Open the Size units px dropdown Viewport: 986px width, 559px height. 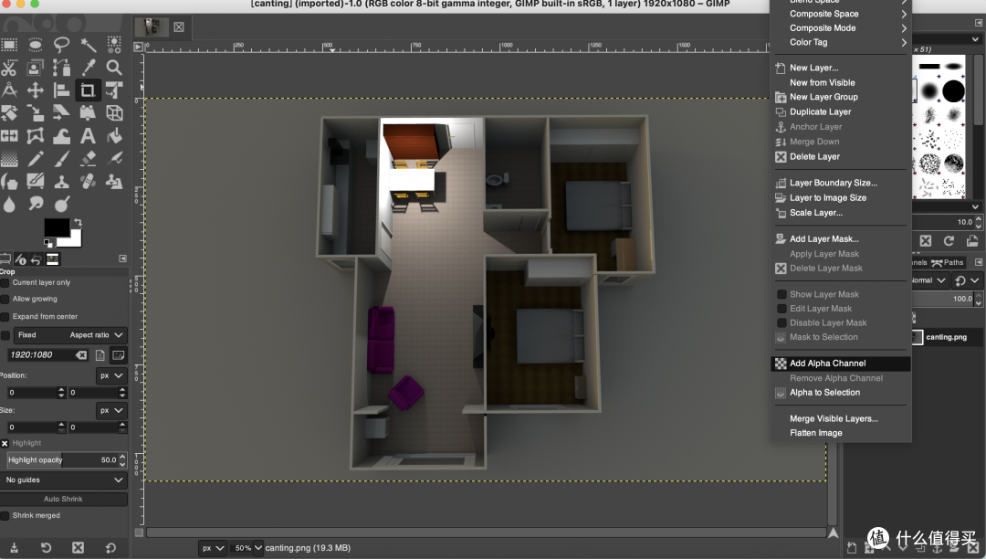click(111, 411)
